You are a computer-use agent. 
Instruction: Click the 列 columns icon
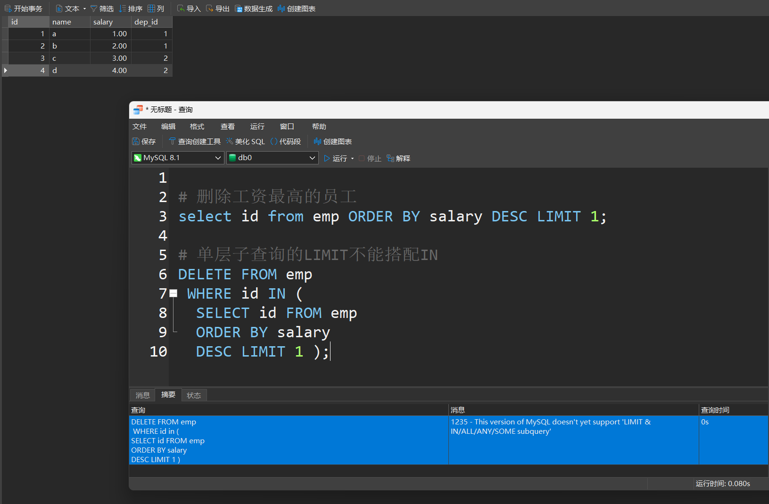(x=151, y=8)
